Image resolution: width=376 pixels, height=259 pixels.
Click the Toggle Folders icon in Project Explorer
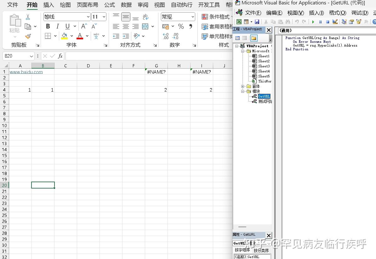click(x=254, y=38)
